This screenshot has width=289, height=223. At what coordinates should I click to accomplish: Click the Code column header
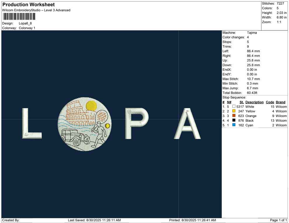pos(270,102)
